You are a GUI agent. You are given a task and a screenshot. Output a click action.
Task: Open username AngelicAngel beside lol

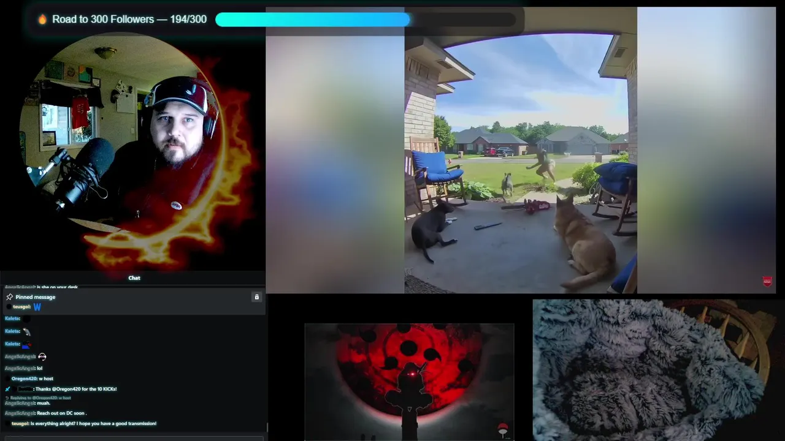coord(20,368)
